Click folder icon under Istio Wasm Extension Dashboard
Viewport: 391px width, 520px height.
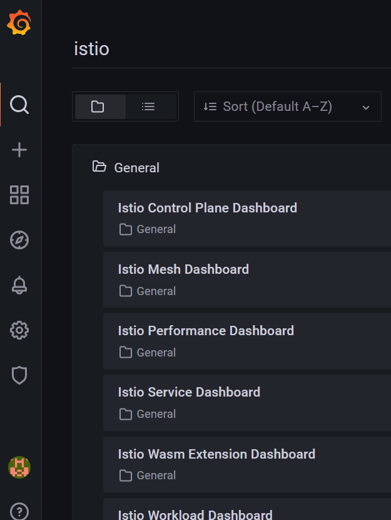(x=126, y=476)
